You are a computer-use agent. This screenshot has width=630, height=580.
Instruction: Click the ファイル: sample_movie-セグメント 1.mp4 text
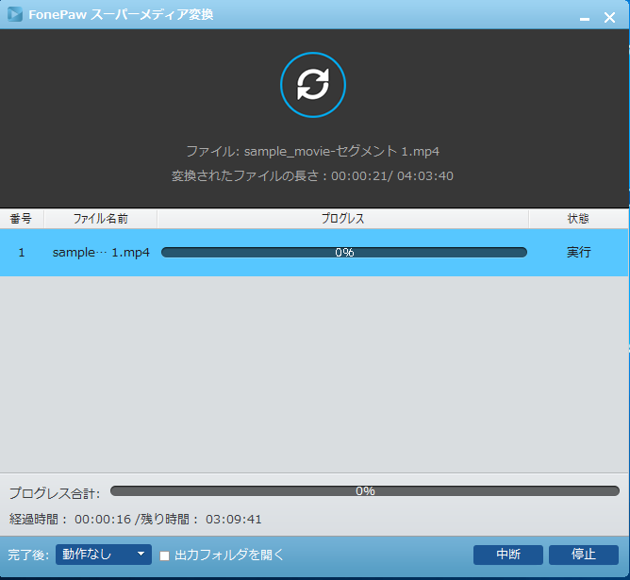click(x=312, y=152)
